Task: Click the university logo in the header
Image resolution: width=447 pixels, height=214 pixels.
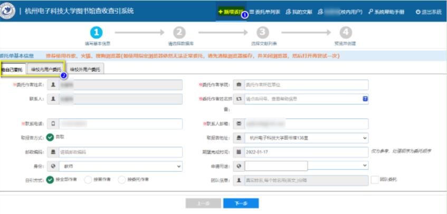Action: click(x=8, y=11)
